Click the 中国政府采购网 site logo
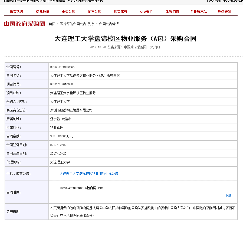This screenshot has width=243, height=226. tap(24, 24)
